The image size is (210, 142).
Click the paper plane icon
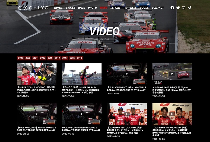point(189,8)
